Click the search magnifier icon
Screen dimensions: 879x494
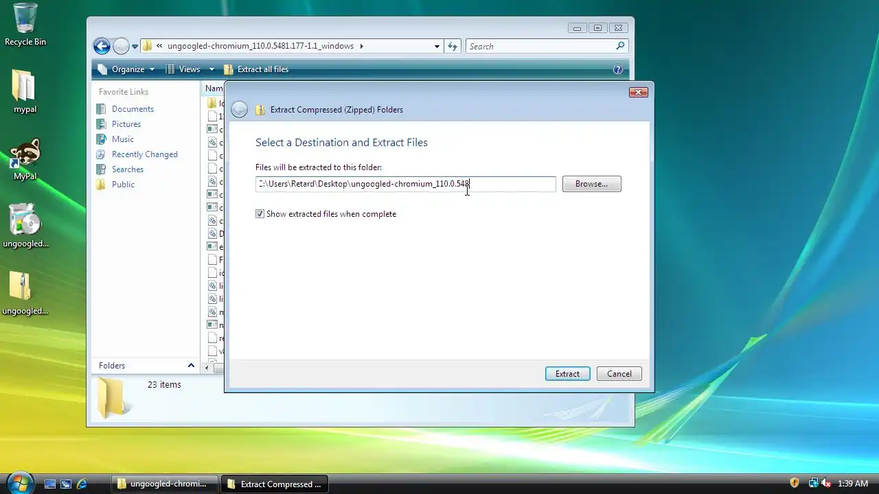(620, 46)
